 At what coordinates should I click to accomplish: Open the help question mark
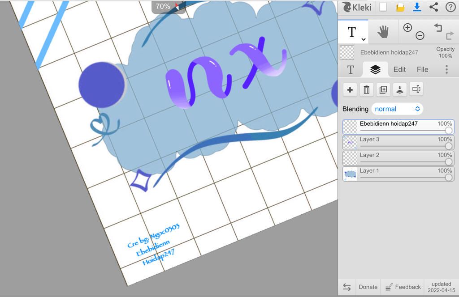(x=450, y=7)
